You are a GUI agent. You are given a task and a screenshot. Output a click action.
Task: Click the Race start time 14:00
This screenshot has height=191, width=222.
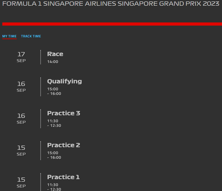(x=53, y=62)
